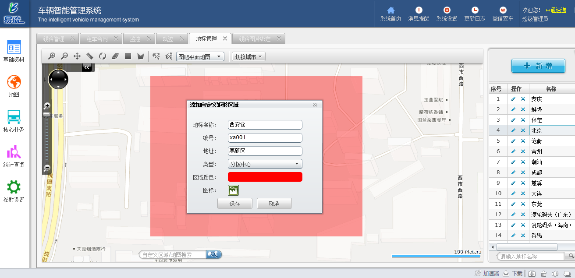Expand the 图吧平面地图 map type dropdown
This screenshot has width=575, height=278.
point(200,57)
